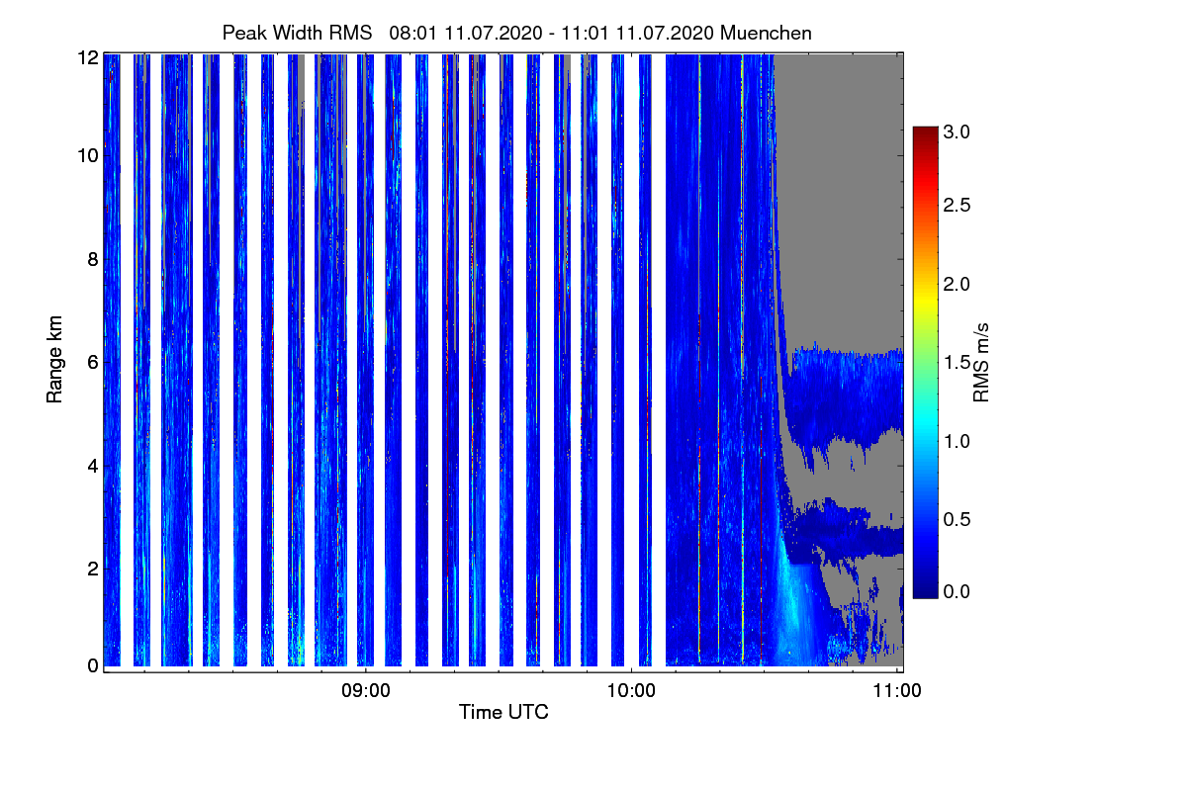Click the "10:00" time tick label
This screenshot has width=1187, height=791.
632,690
